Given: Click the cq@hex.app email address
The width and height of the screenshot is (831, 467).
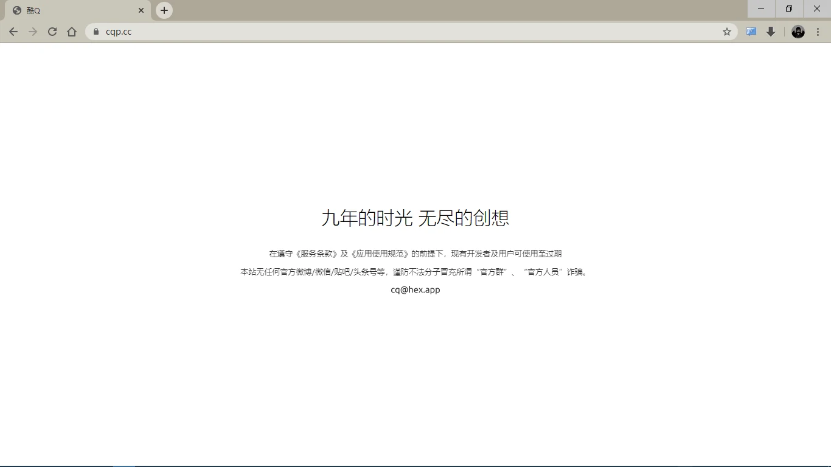Looking at the screenshot, I should click(415, 290).
